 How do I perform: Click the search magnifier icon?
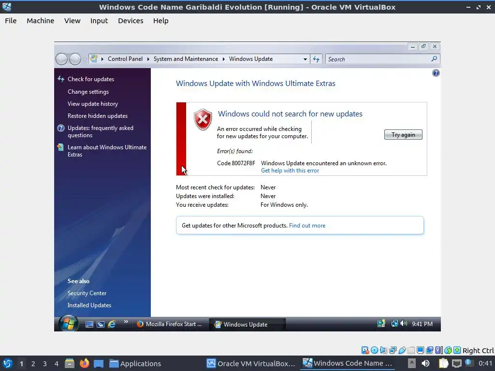coord(435,58)
